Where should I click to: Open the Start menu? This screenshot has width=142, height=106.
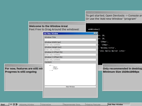[4, 104]
